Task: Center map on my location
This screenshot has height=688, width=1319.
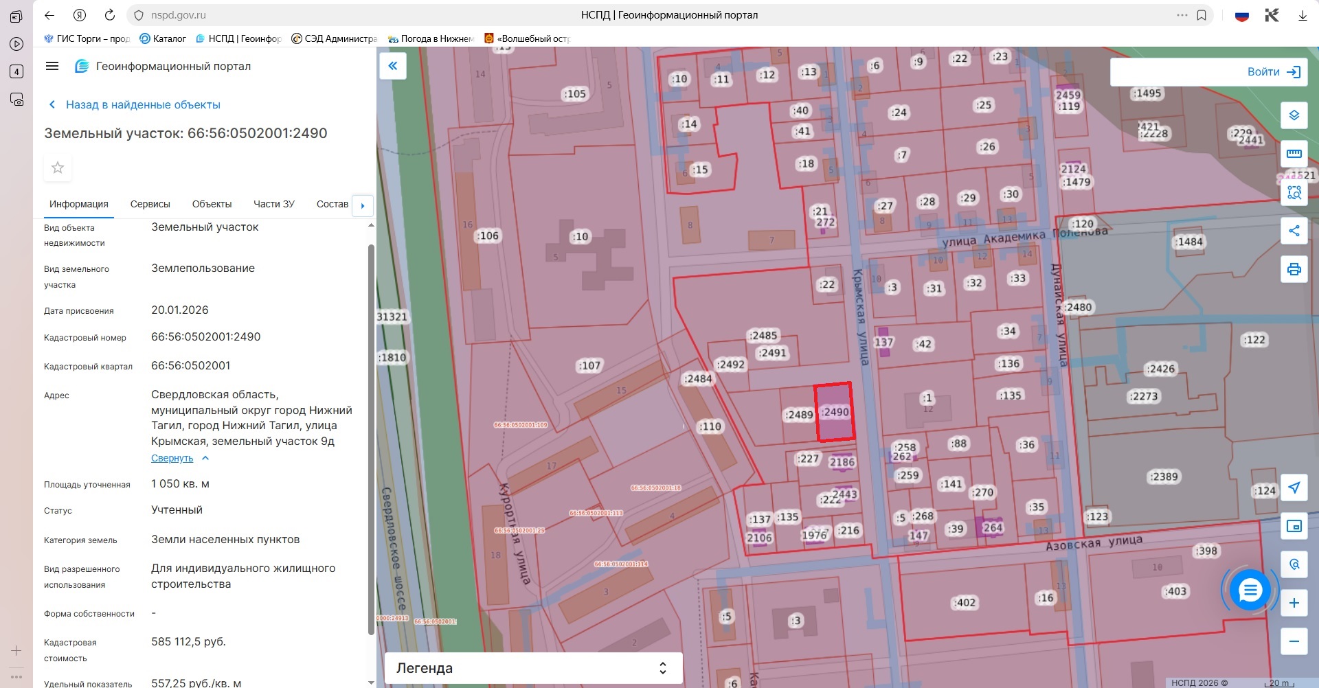Action: (1294, 488)
